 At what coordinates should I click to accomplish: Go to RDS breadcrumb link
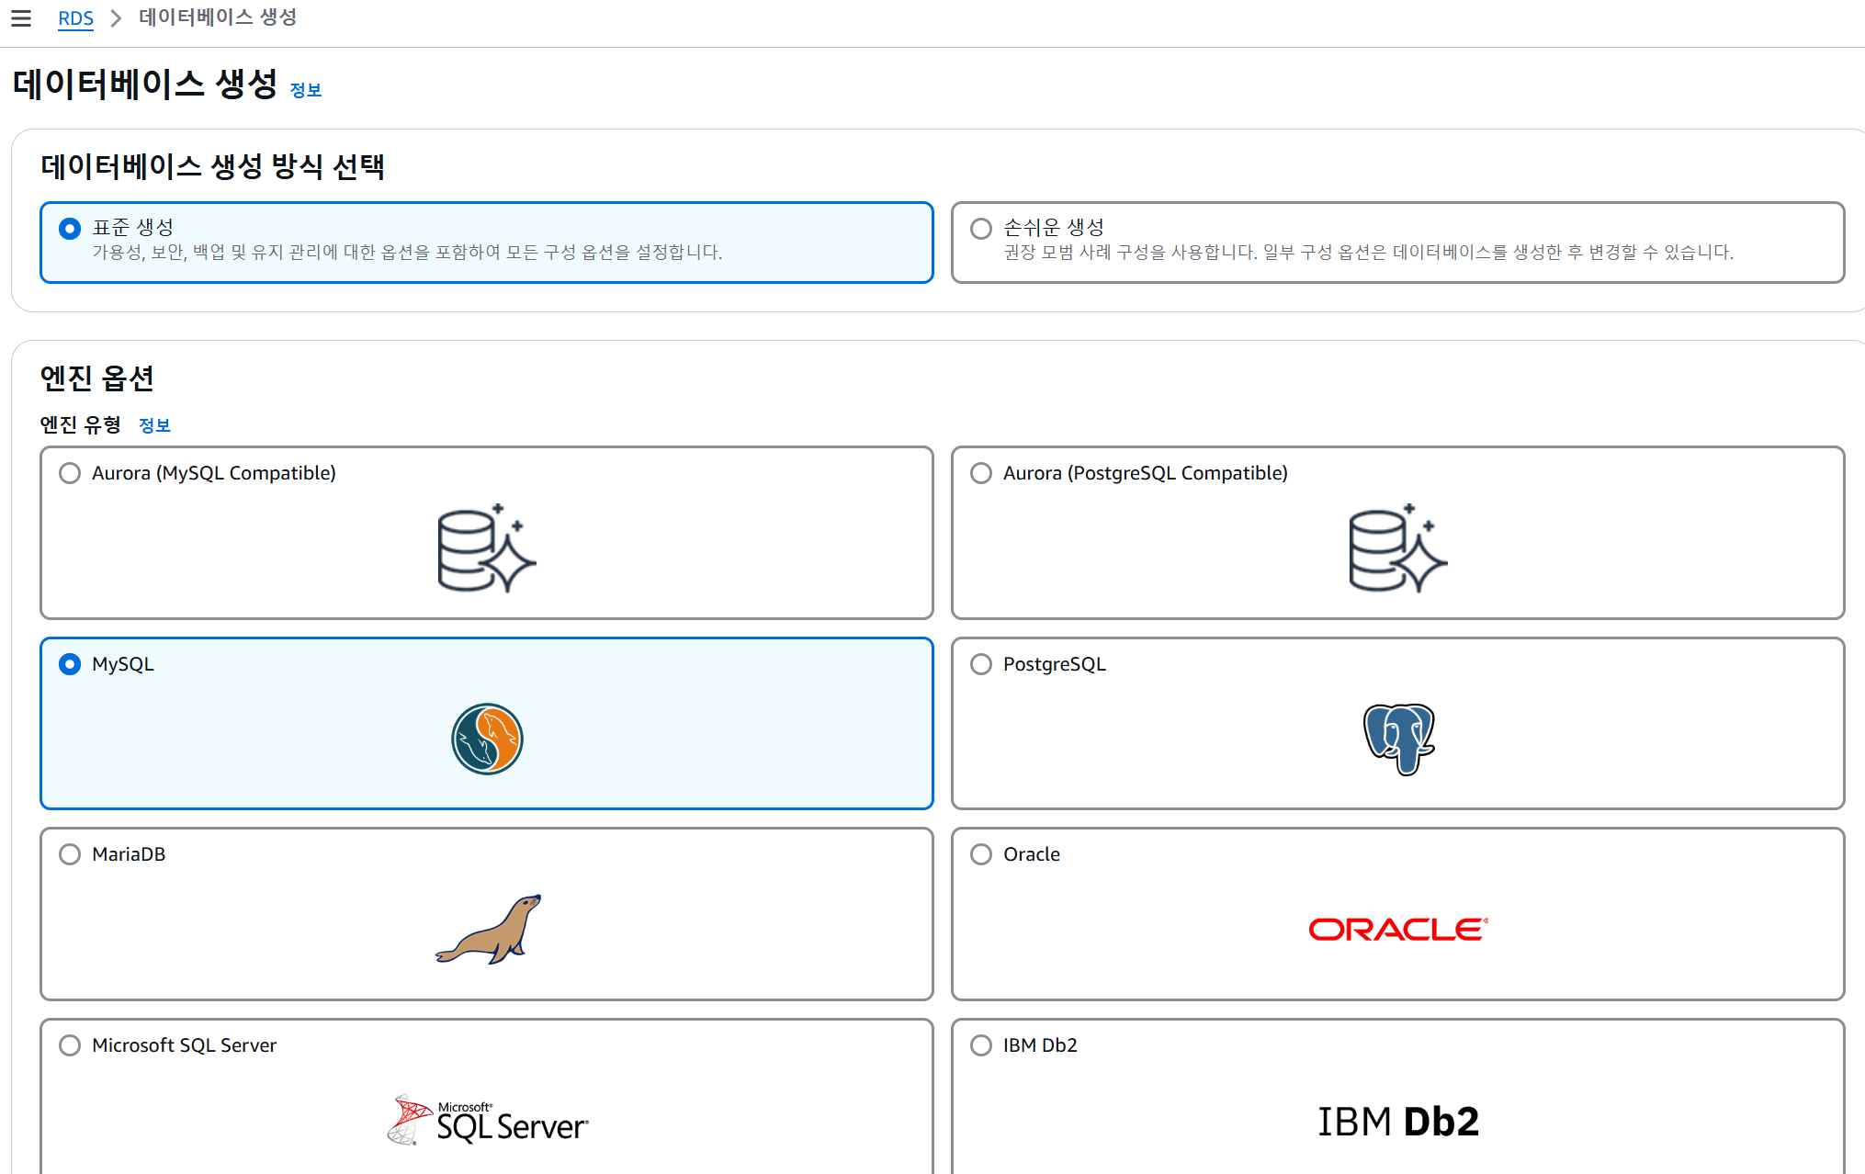[75, 18]
